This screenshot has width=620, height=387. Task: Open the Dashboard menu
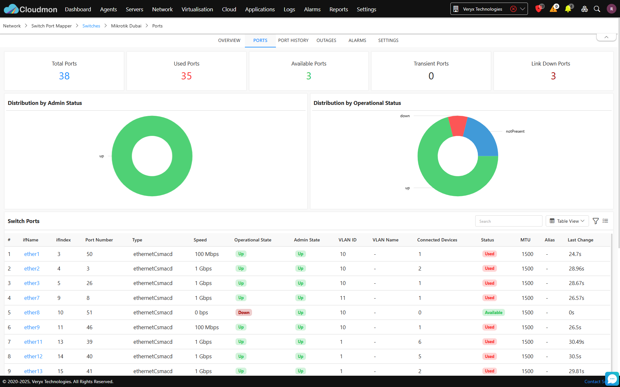pyautogui.click(x=78, y=9)
